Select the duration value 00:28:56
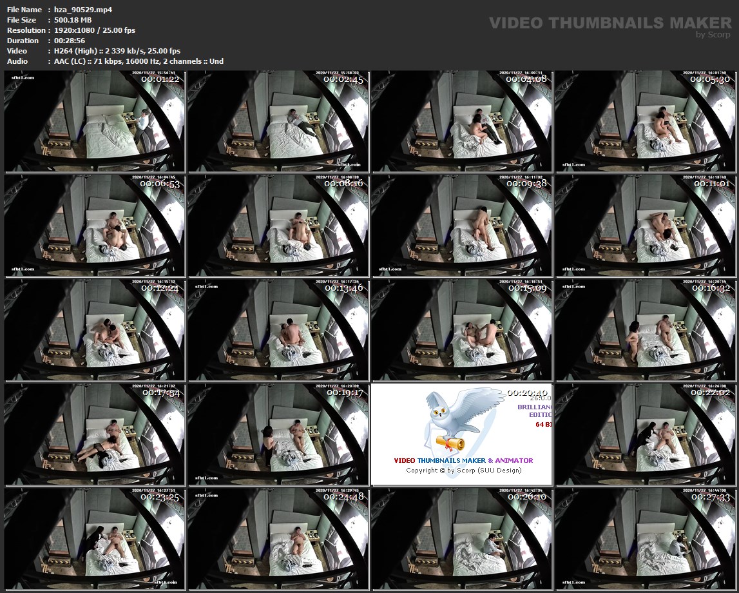 point(70,41)
